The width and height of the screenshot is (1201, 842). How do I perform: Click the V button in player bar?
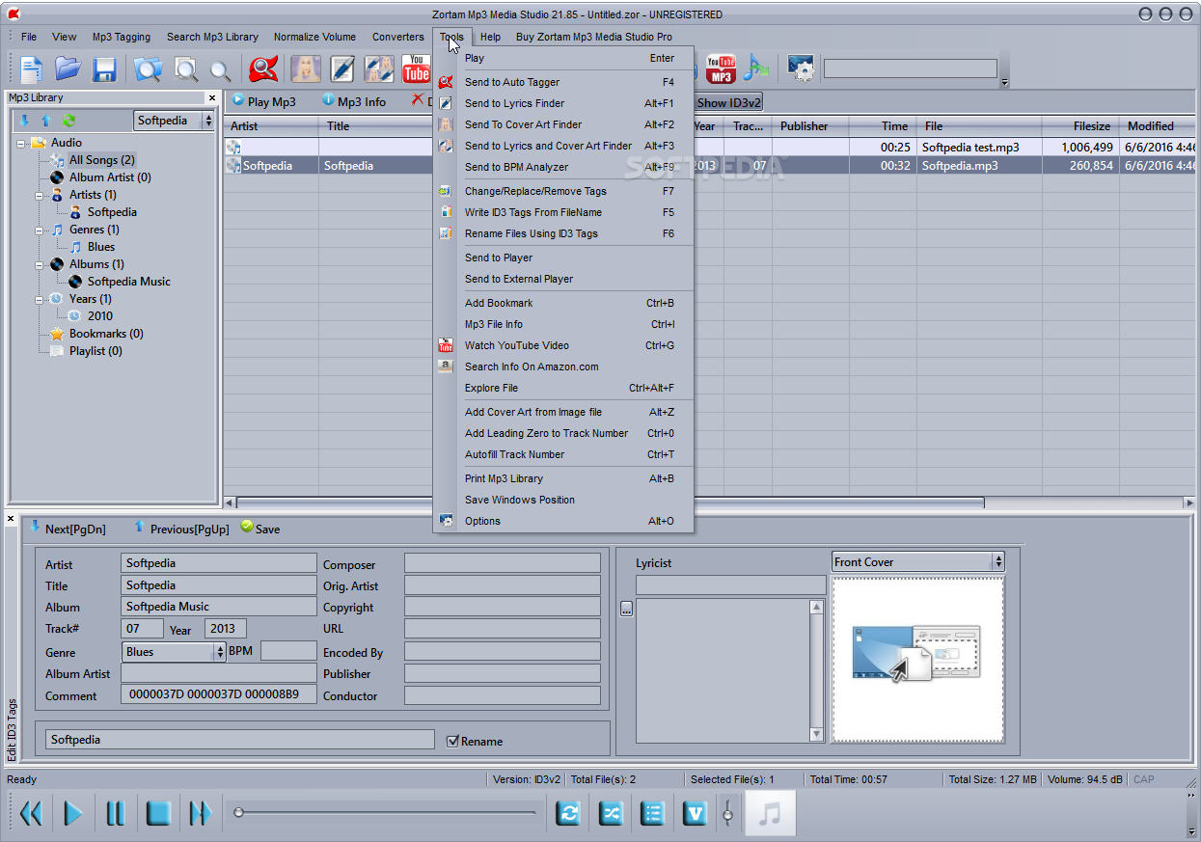tap(695, 813)
